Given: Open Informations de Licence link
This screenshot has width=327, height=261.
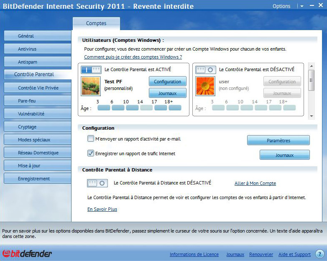Looking at the screenshot, I should [x=194, y=254].
